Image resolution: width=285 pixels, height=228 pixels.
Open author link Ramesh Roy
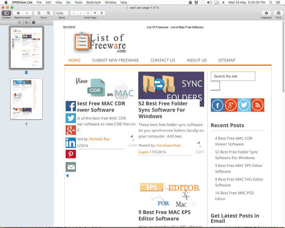(100, 139)
